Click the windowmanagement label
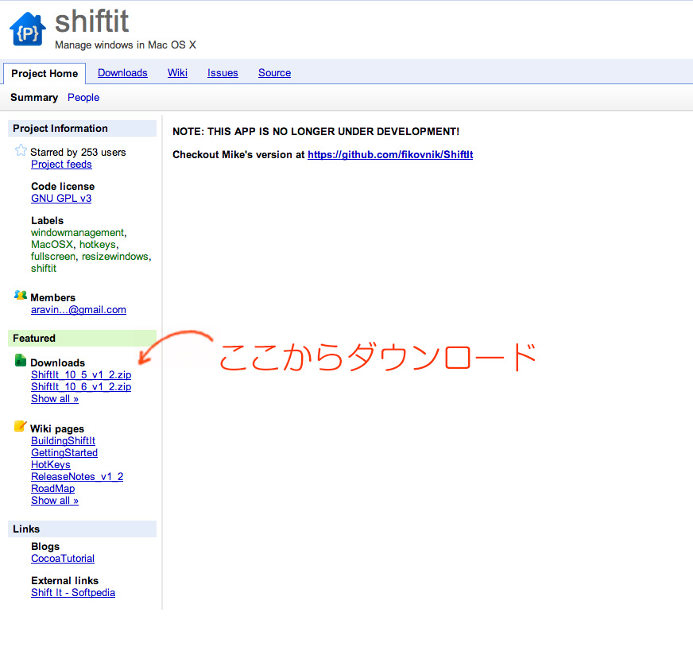The width and height of the screenshot is (693, 647). pos(77,232)
